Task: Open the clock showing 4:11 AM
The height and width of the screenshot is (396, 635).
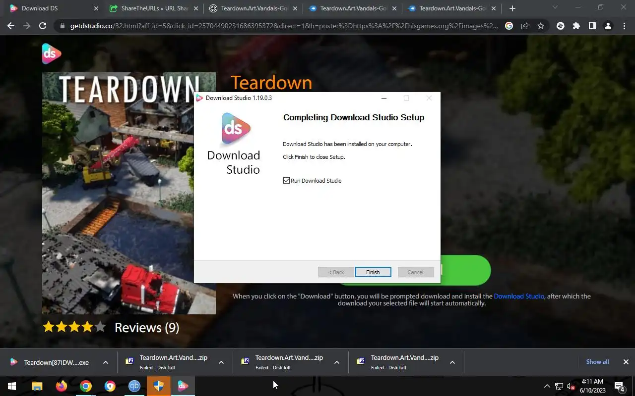Action: (x=592, y=386)
